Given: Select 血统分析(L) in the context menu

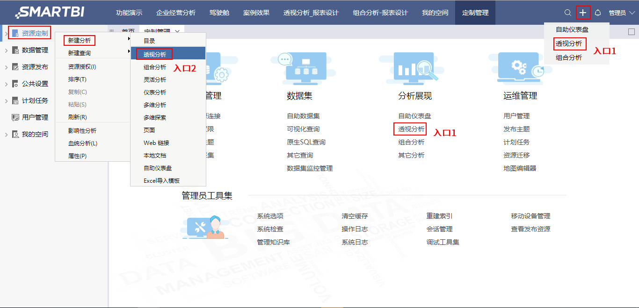Looking at the screenshot, I should [x=93, y=143].
